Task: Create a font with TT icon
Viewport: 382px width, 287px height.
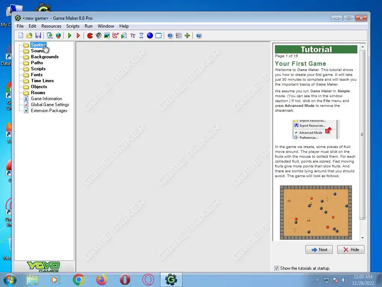Action: point(133,36)
